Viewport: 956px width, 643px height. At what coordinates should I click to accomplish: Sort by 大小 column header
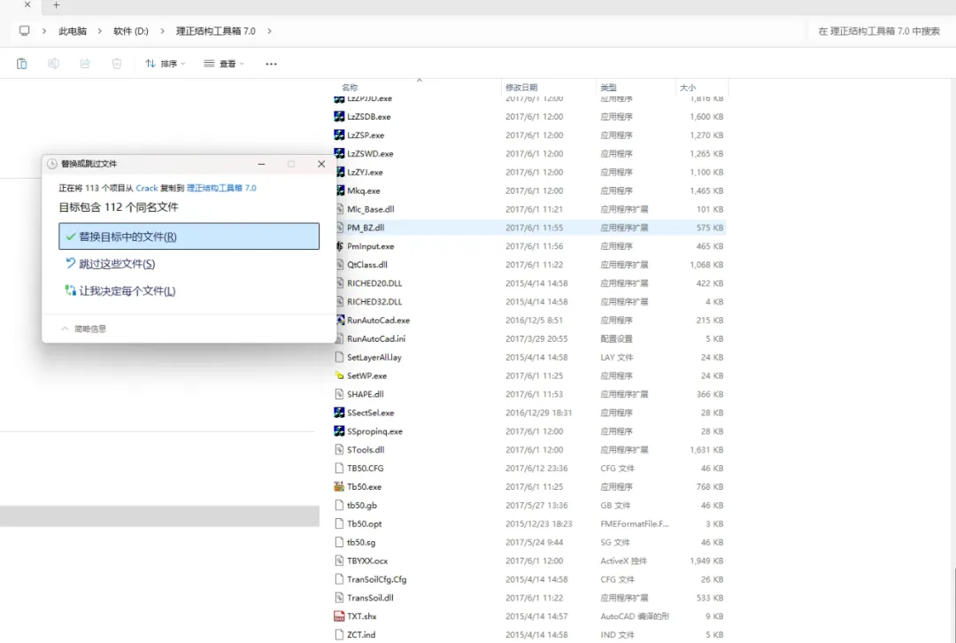click(688, 87)
